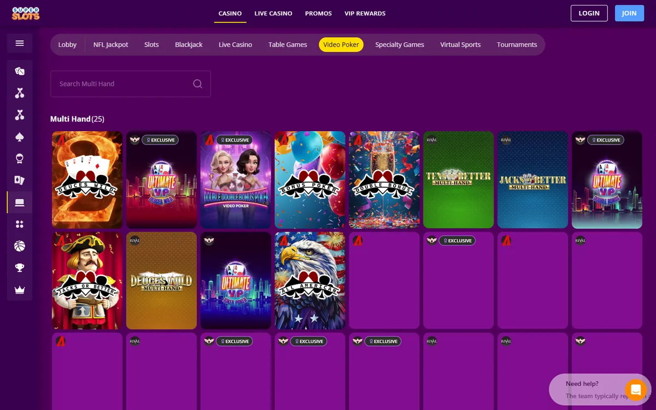Click the crown VIP sidebar icon

(20, 290)
